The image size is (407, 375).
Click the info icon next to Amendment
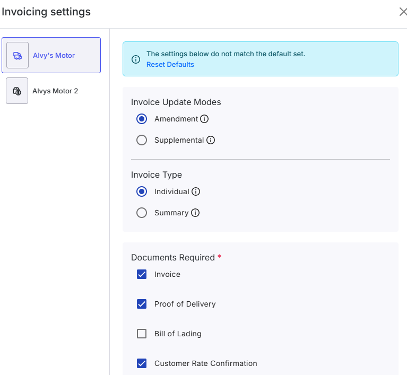pyautogui.click(x=204, y=119)
